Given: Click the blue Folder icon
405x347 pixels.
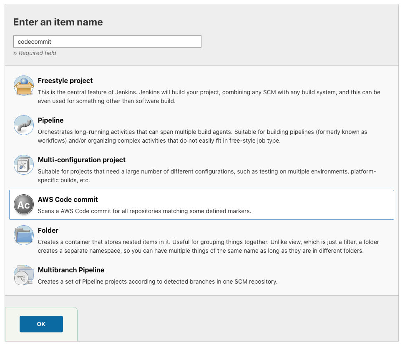Looking at the screenshot, I should (x=24, y=235).
